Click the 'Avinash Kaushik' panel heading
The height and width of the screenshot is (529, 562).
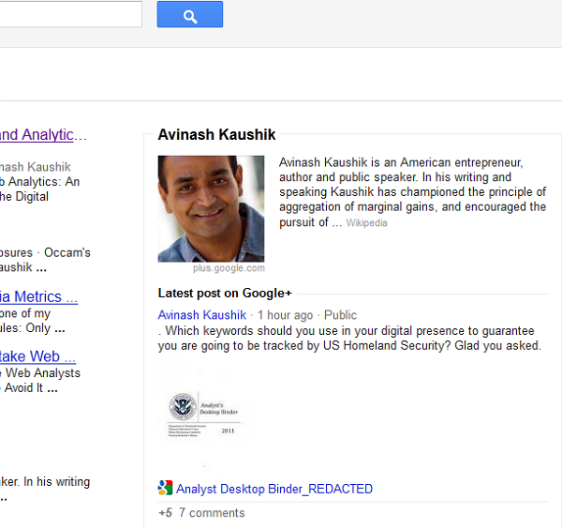pyautogui.click(x=216, y=134)
